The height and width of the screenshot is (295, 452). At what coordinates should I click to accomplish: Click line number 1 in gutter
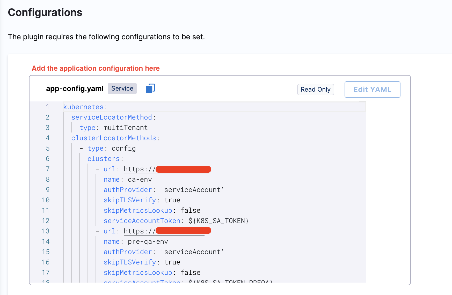pyautogui.click(x=47, y=107)
